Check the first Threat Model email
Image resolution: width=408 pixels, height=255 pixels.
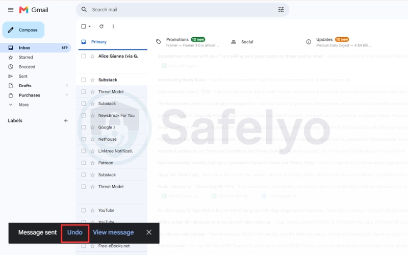click(84, 92)
